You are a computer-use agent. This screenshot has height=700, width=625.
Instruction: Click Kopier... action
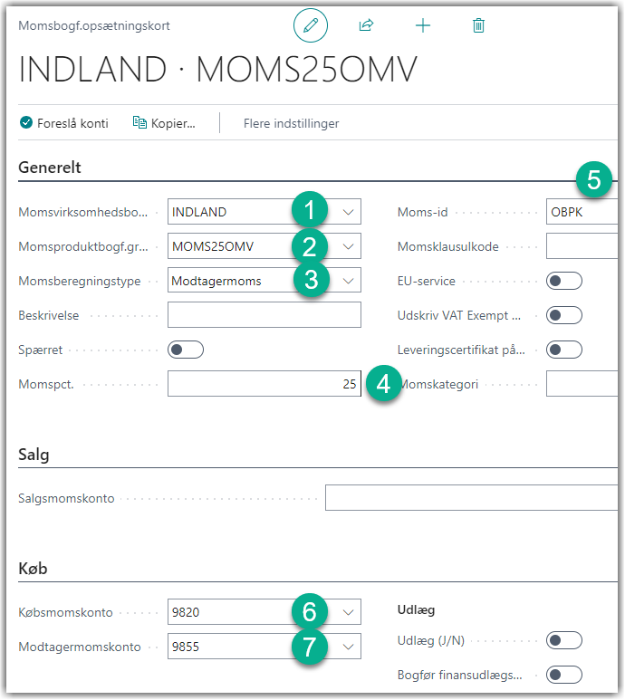pyautogui.click(x=164, y=123)
